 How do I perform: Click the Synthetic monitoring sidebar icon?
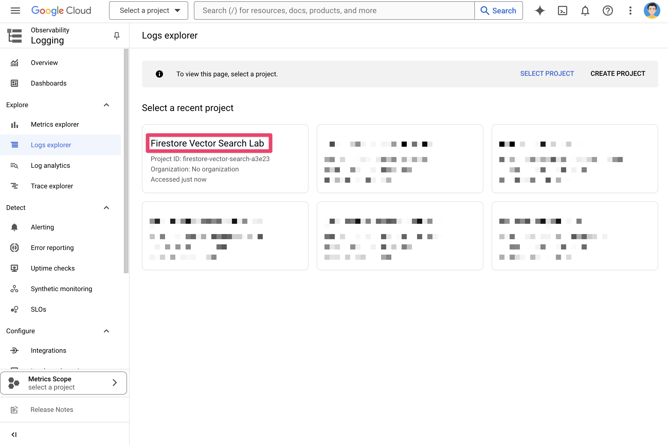pyautogui.click(x=14, y=289)
